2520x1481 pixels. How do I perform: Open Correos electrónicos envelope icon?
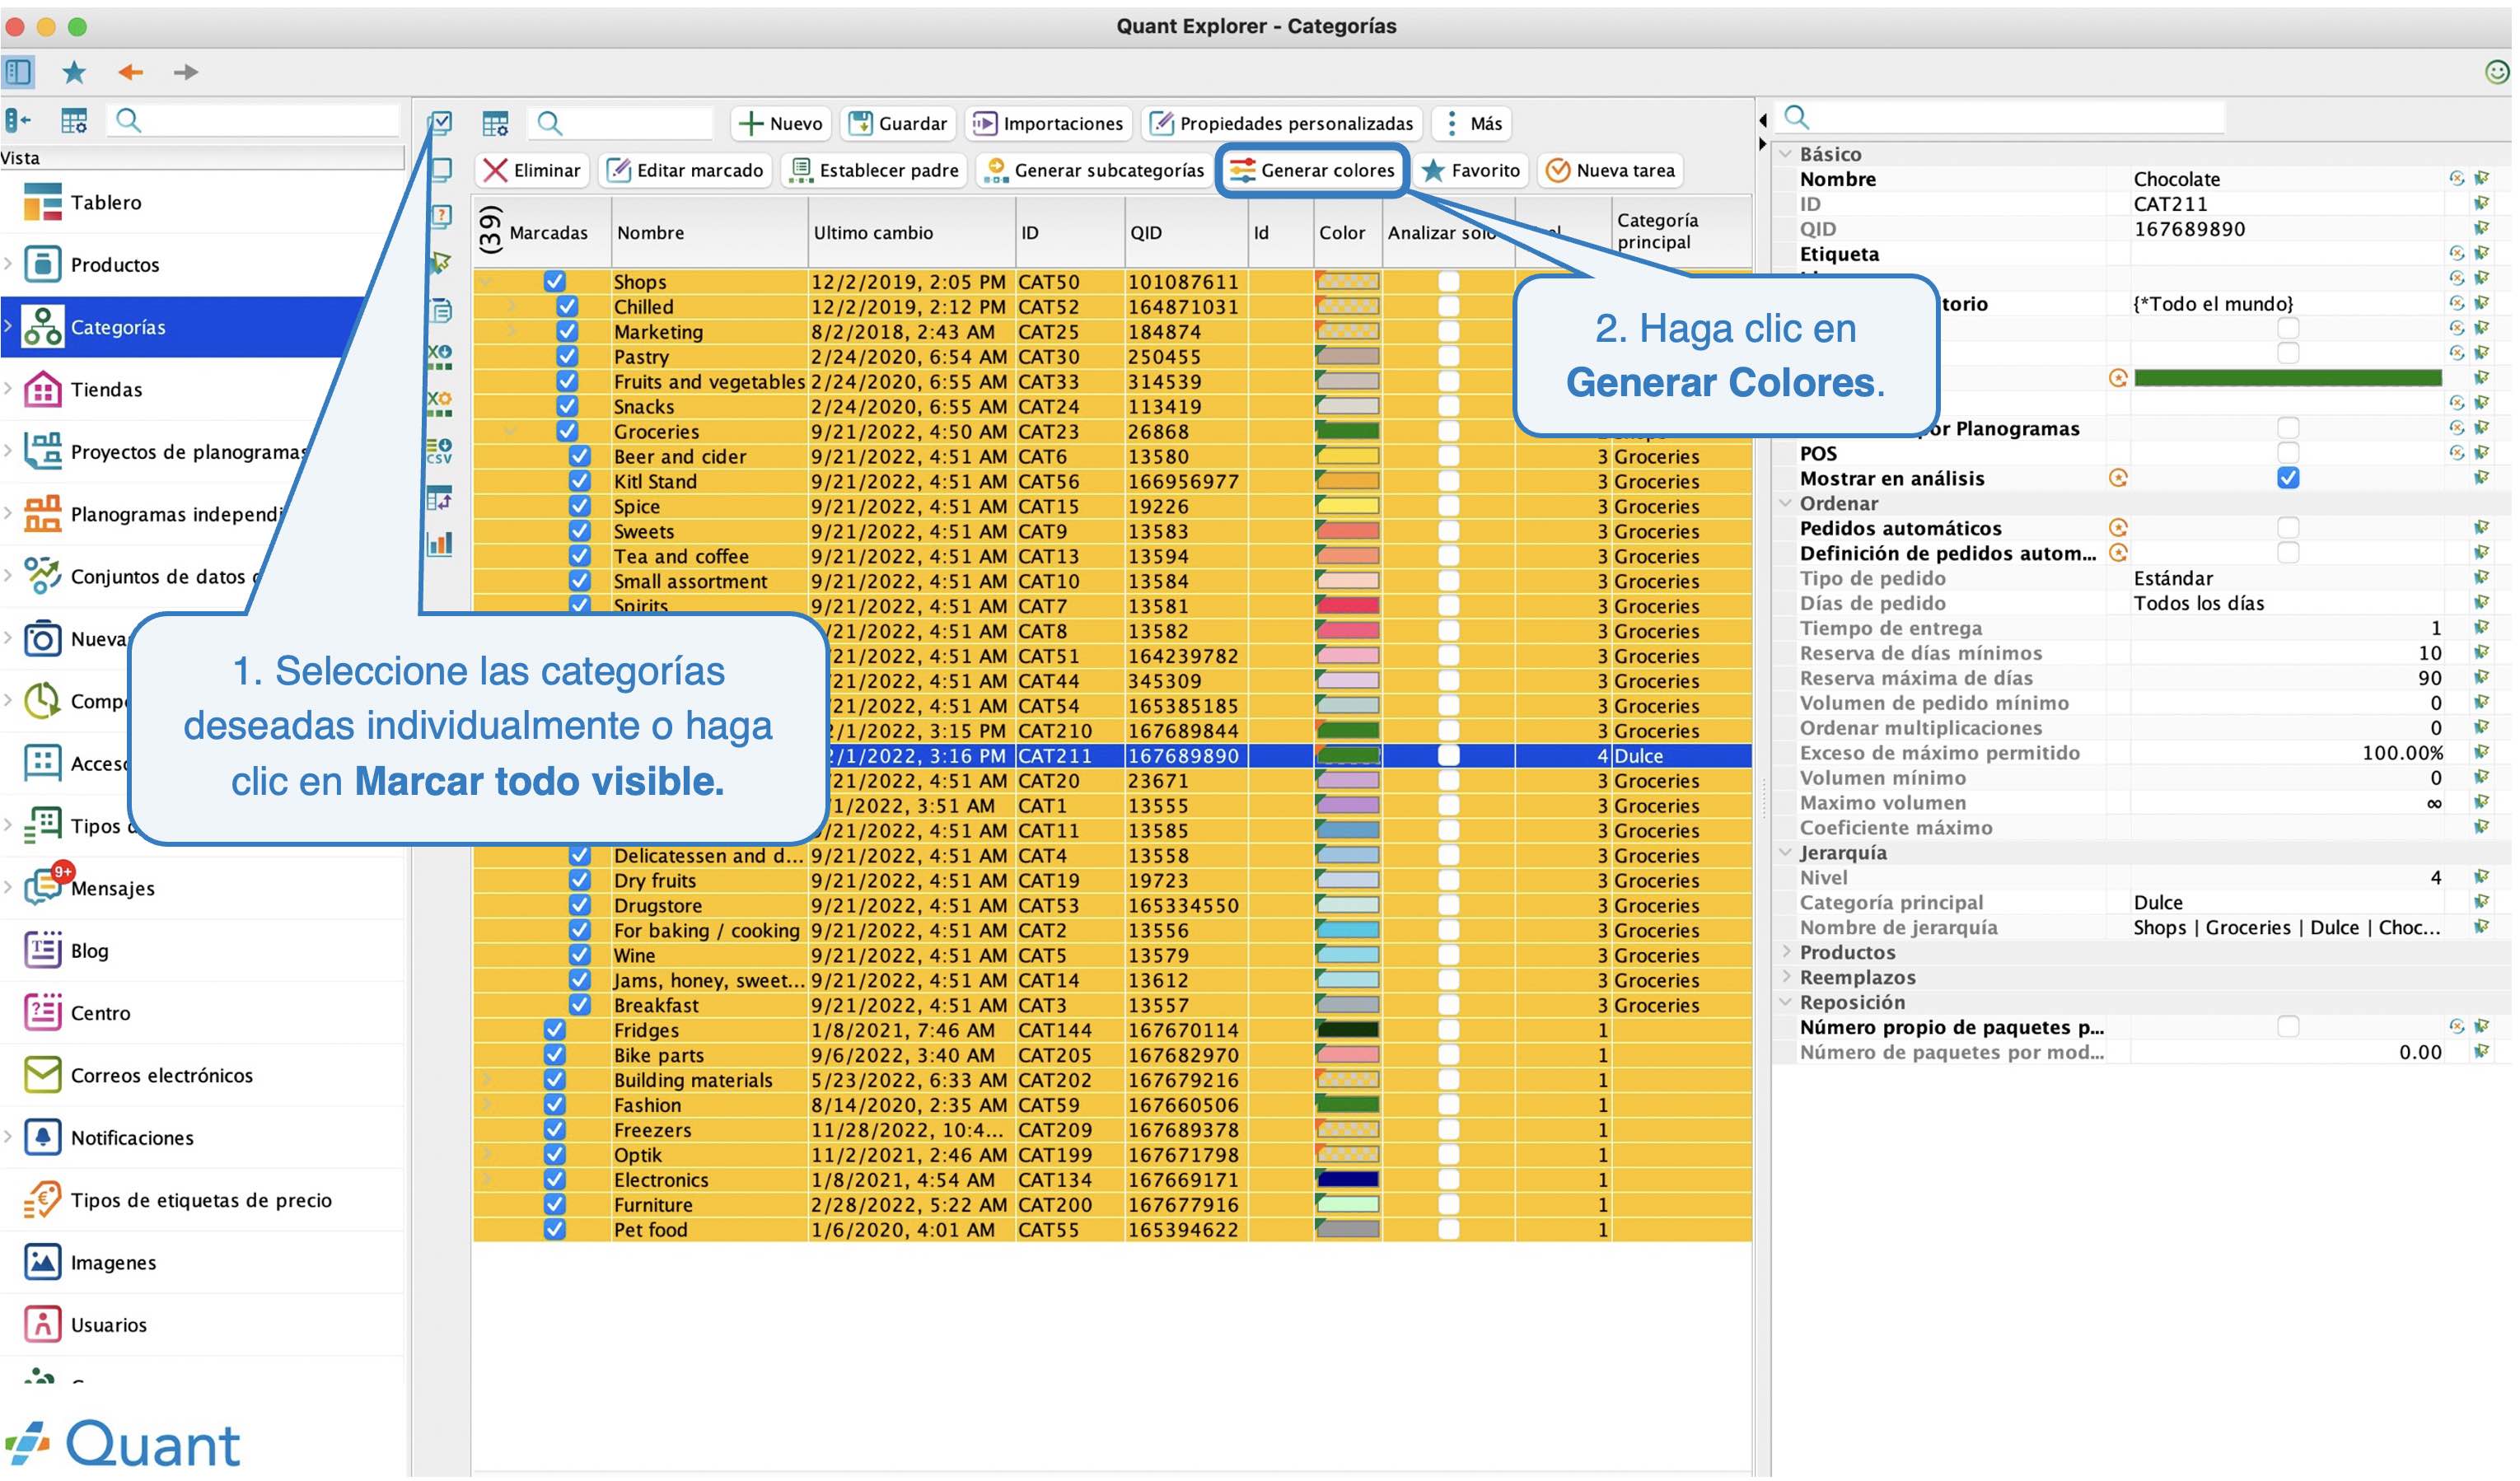pos(42,1075)
